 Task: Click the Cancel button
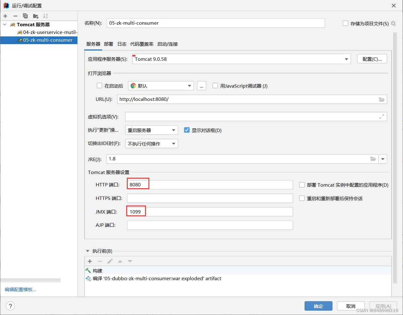(351, 306)
